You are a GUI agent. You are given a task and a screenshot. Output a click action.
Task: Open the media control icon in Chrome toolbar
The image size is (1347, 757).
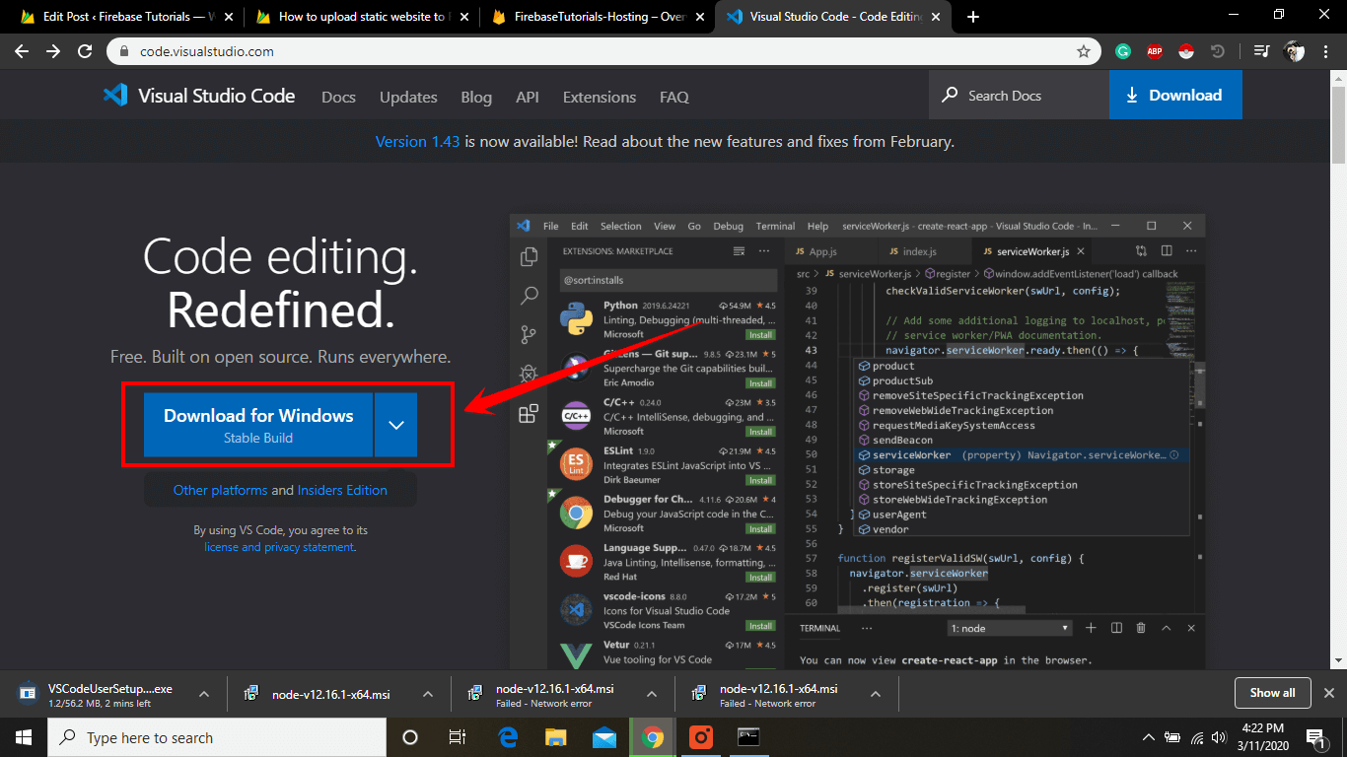(x=1261, y=51)
